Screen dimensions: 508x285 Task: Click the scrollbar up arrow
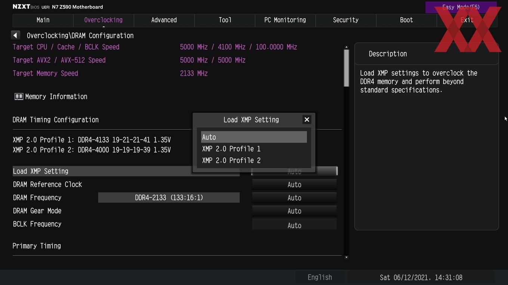coord(346,47)
